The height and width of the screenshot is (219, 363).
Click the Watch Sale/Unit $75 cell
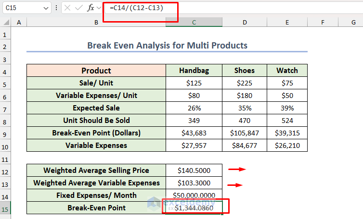click(287, 83)
